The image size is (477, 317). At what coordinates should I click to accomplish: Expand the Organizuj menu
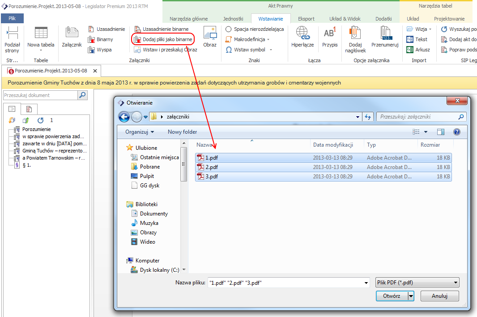click(140, 132)
